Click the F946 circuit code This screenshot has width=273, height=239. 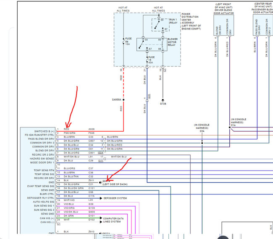92,133
